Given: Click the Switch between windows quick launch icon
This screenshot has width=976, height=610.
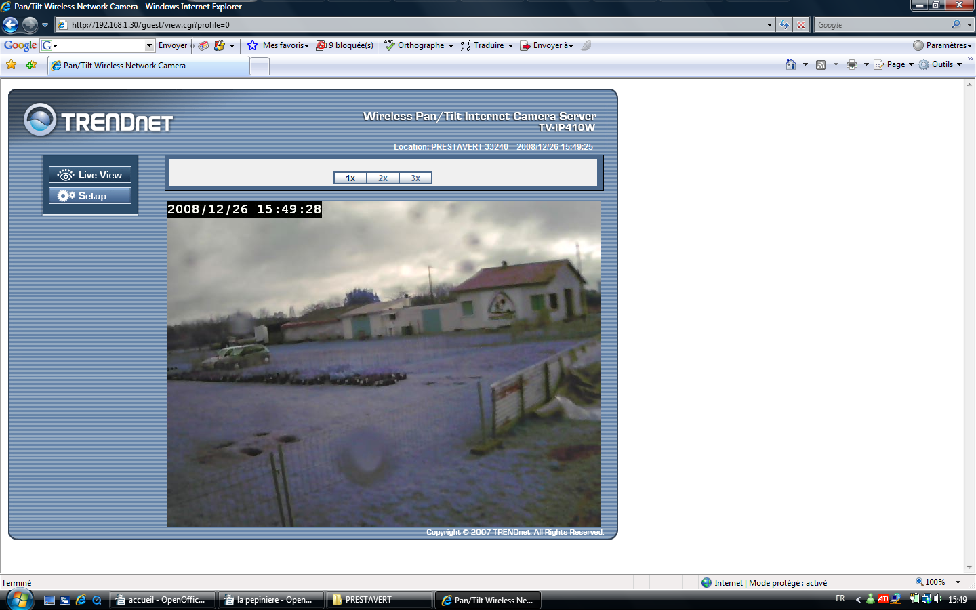Looking at the screenshot, I should [65, 600].
